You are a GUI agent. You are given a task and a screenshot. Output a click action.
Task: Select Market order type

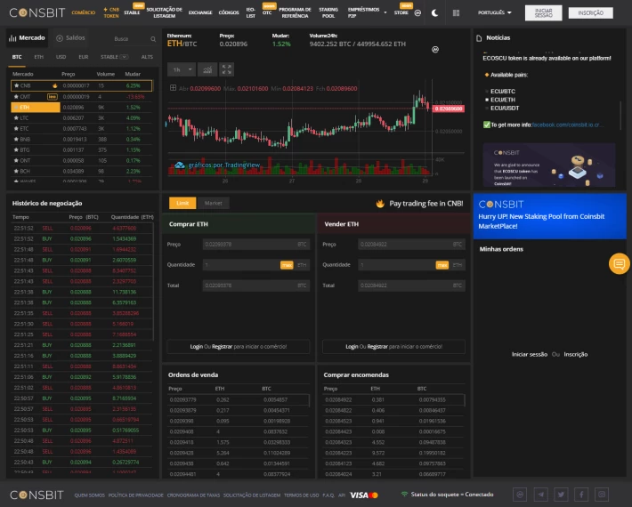click(x=214, y=203)
